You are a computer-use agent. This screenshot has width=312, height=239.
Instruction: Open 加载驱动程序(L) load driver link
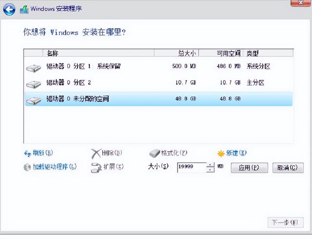click(55, 167)
